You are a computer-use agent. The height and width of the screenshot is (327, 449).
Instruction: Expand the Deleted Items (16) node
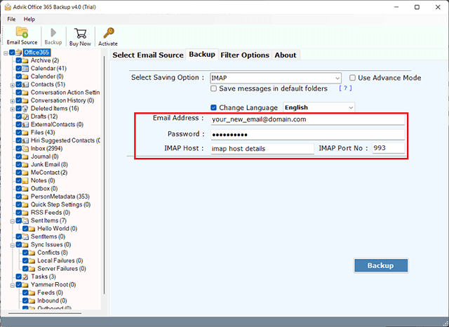[x=13, y=109]
